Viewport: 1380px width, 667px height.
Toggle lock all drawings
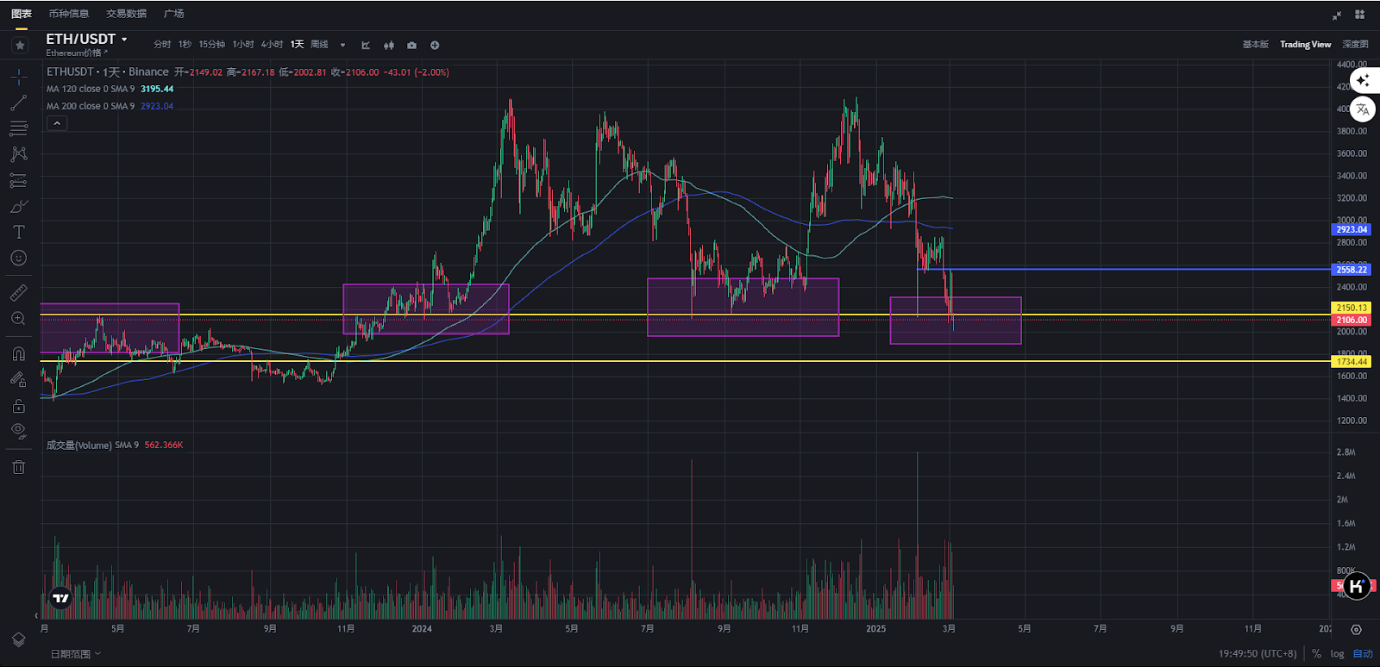coord(18,405)
